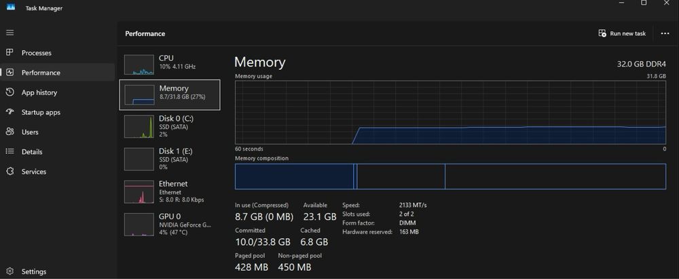Click the Speed value 2133 MT/s

click(413, 206)
